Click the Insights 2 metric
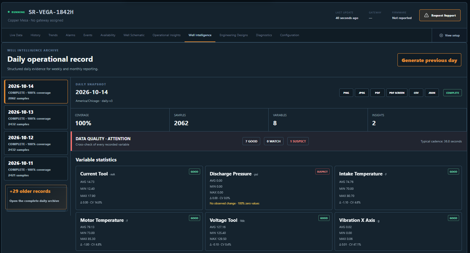Viewport: 470px width, 253px height. 417,120
